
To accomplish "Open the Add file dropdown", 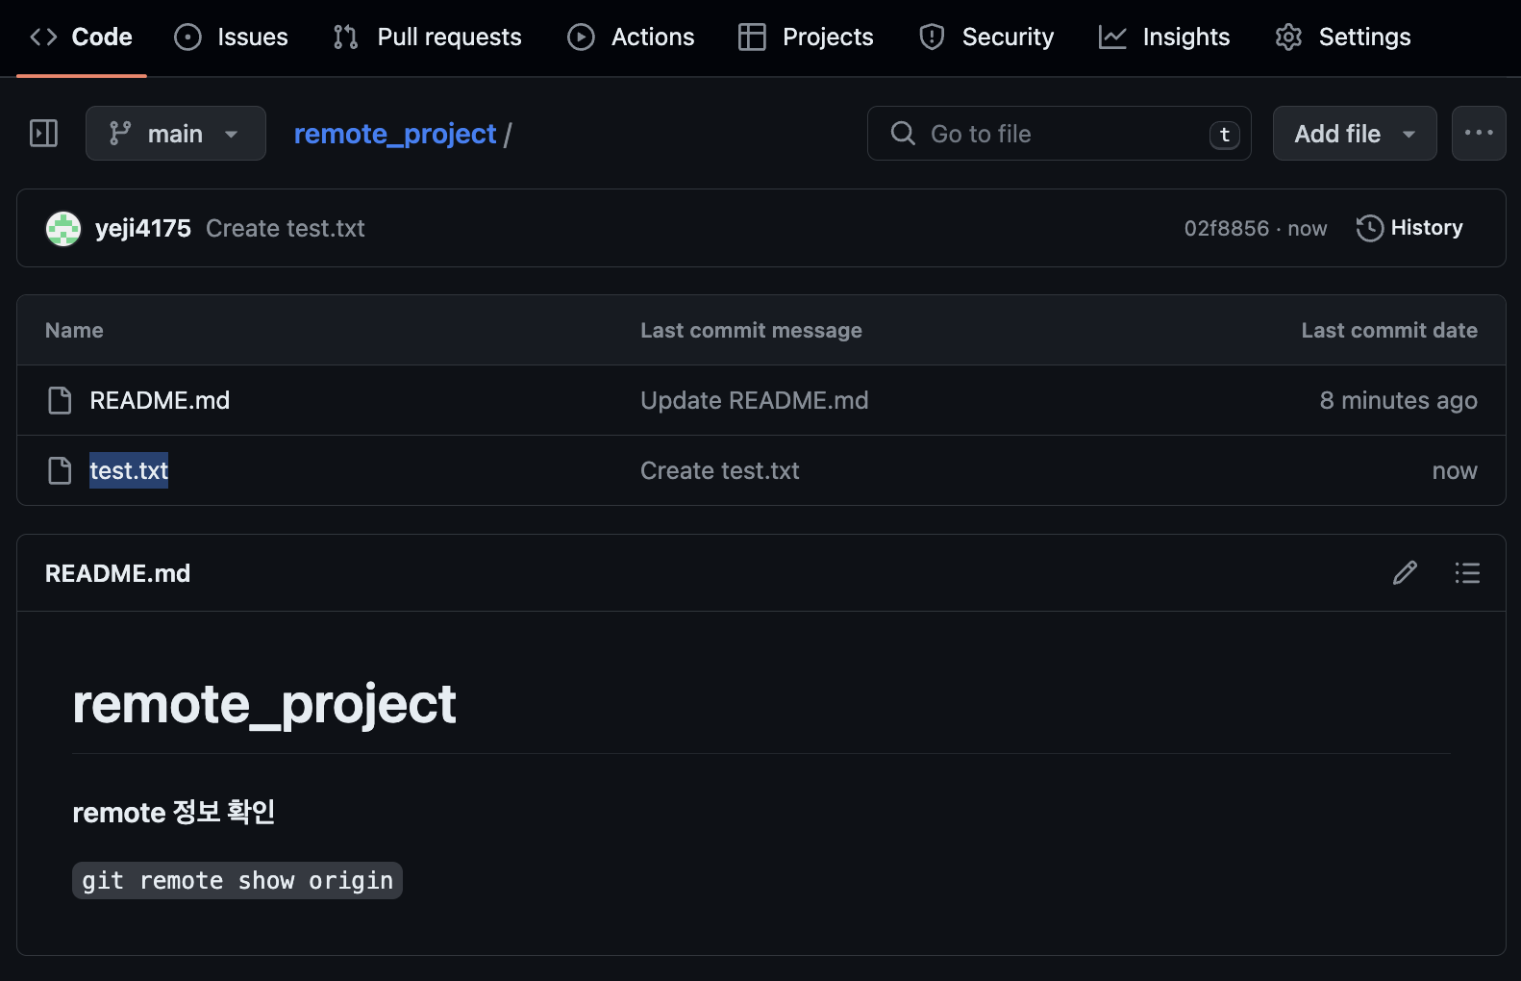I will [x=1355, y=133].
